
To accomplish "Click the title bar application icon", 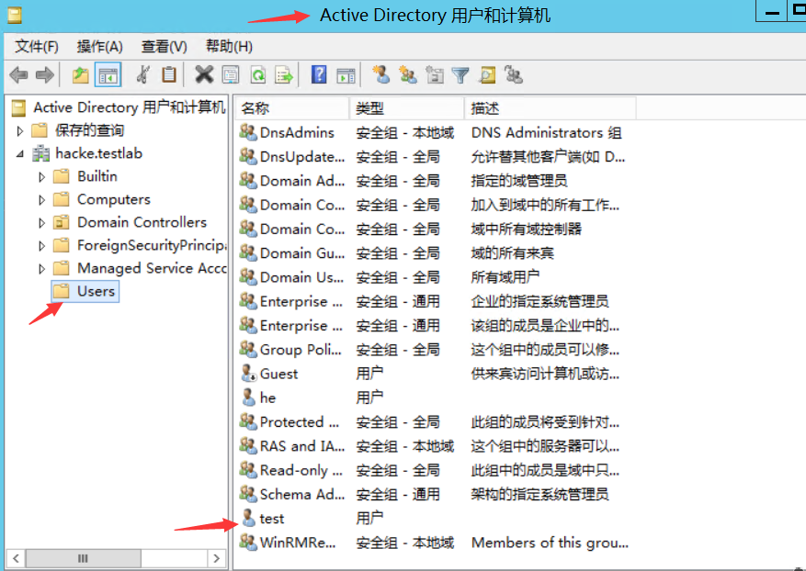I will point(15,15).
